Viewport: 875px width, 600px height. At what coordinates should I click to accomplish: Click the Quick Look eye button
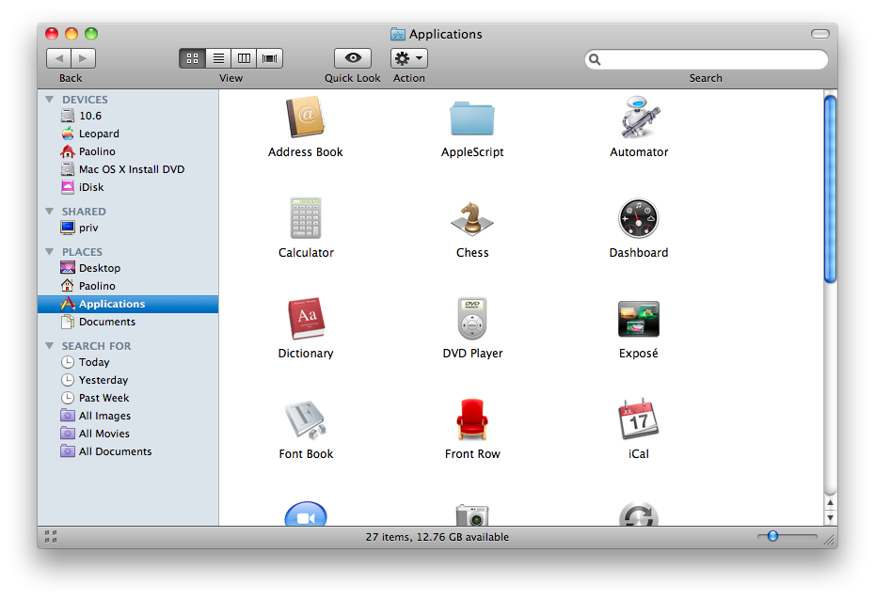tap(353, 58)
